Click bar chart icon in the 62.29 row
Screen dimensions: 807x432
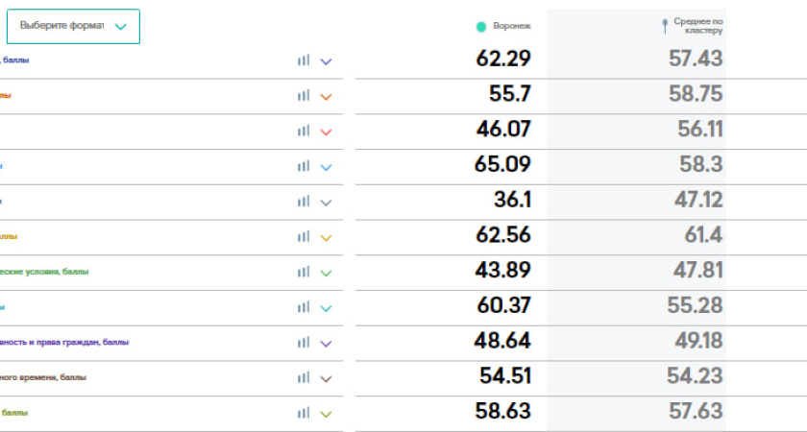(x=304, y=60)
